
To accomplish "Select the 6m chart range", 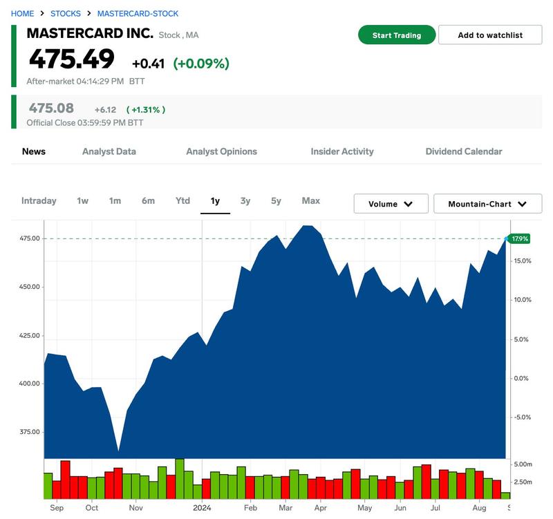I will [148, 200].
